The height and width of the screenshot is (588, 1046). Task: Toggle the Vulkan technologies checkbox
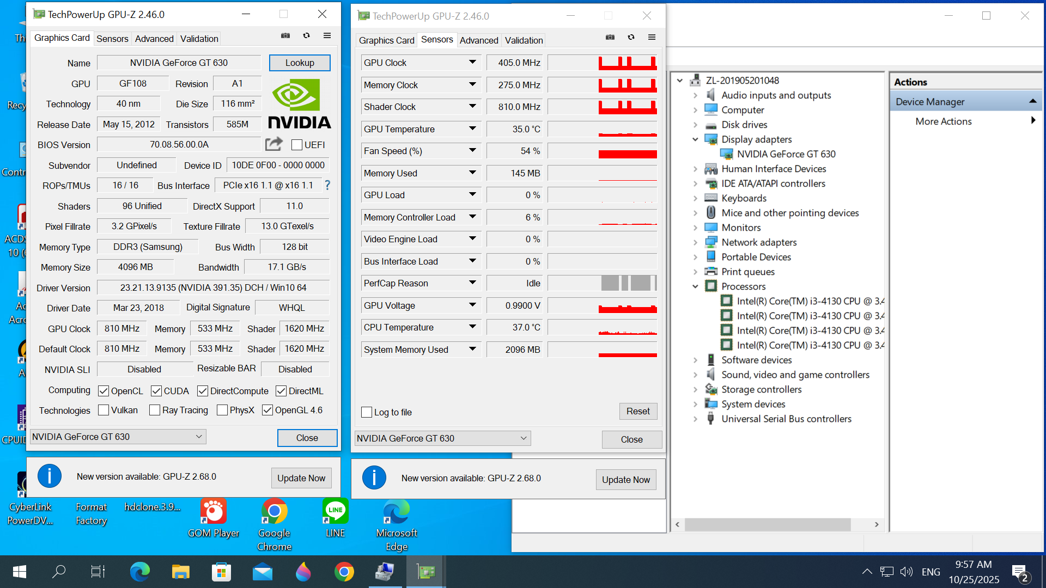pyautogui.click(x=104, y=410)
